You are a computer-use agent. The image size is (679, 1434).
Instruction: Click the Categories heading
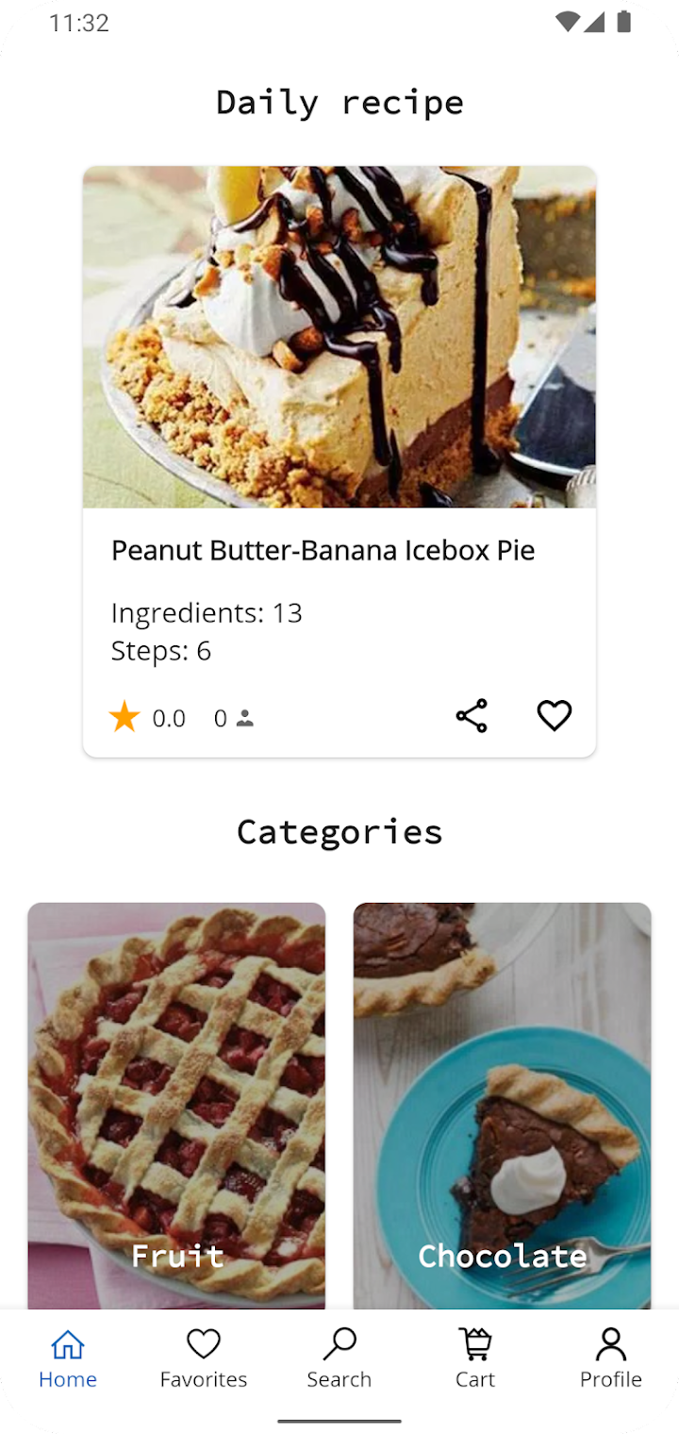pos(339,832)
